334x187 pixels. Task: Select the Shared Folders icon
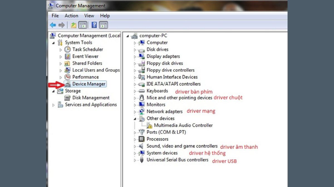67,63
